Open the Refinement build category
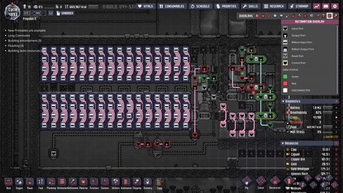The image size is (343, 193). [x=73, y=183]
